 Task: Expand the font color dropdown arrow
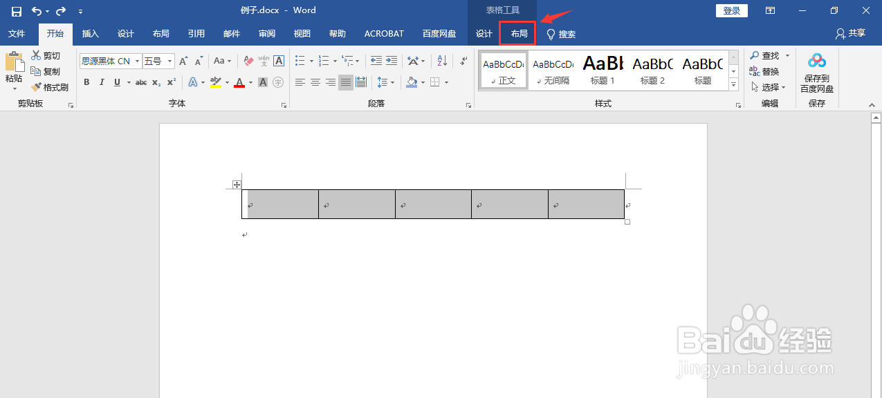(x=251, y=82)
